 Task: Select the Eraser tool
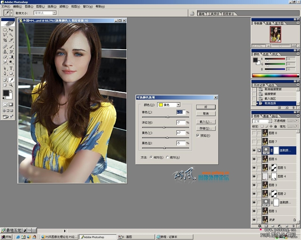pyautogui.click(x=5, y=57)
